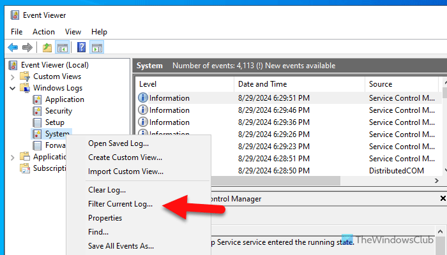Click the event list vertical scrollbar
The width and height of the screenshot is (447, 255).
443,127
